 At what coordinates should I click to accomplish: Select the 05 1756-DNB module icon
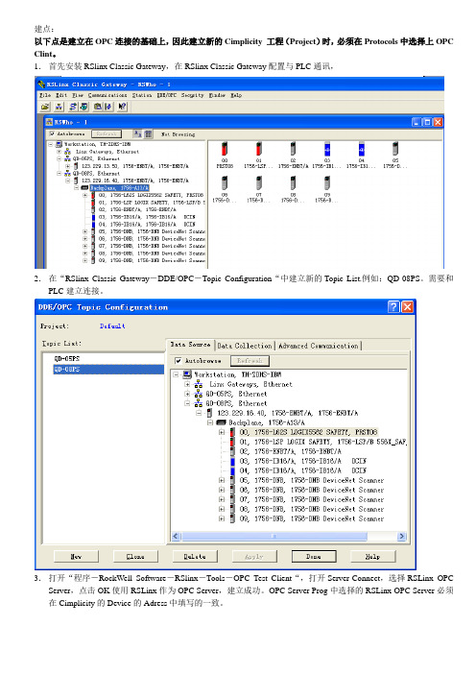[395, 149]
